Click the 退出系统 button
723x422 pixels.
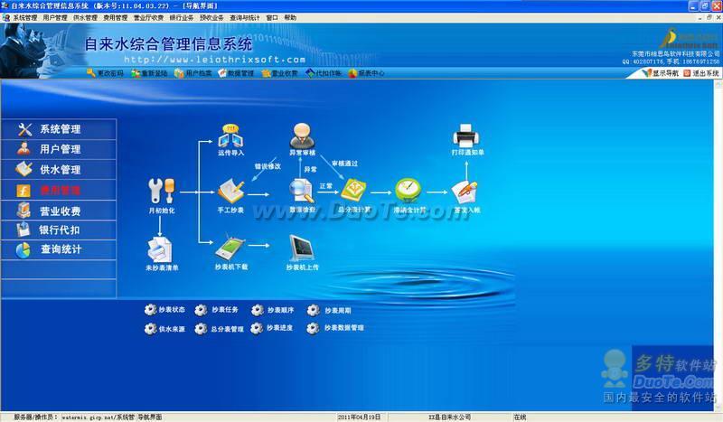coord(701,73)
